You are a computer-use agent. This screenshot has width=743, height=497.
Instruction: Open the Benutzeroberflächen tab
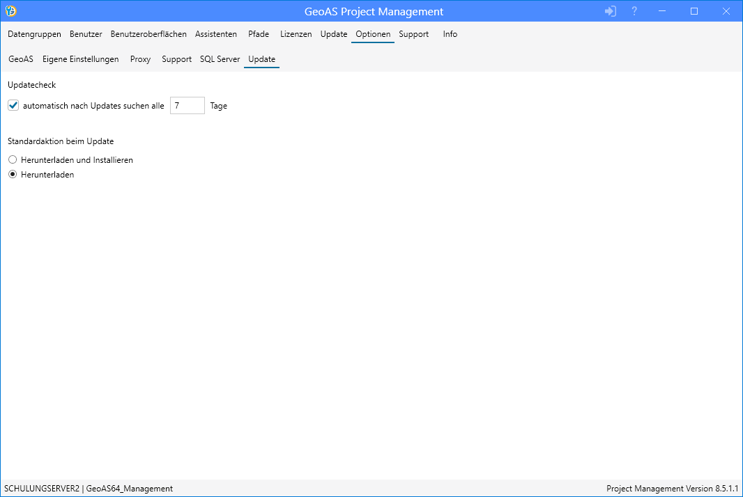(148, 34)
